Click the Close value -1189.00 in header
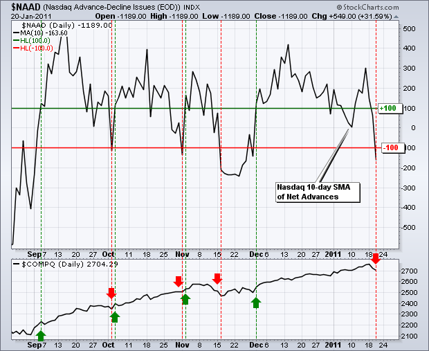This screenshot has height=351, width=429. [293, 17]
